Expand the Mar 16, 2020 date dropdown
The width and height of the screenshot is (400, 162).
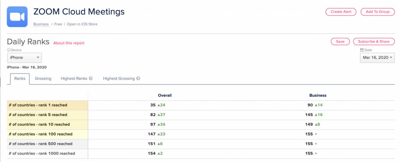377,58
